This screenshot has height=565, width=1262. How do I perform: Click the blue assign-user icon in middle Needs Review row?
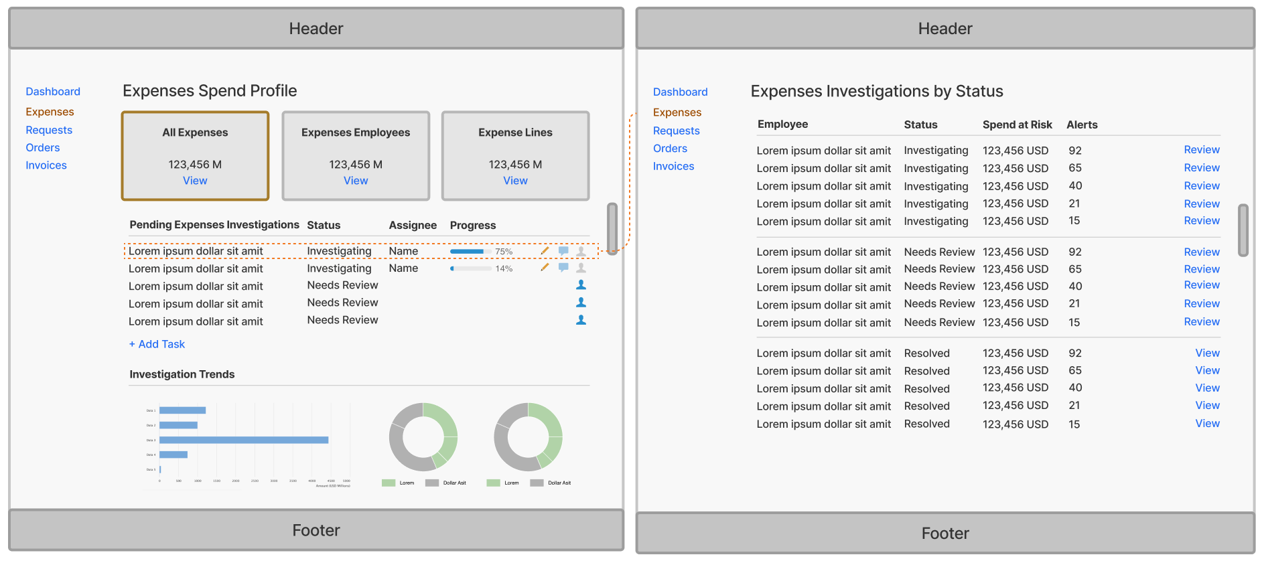coord(581,303)
